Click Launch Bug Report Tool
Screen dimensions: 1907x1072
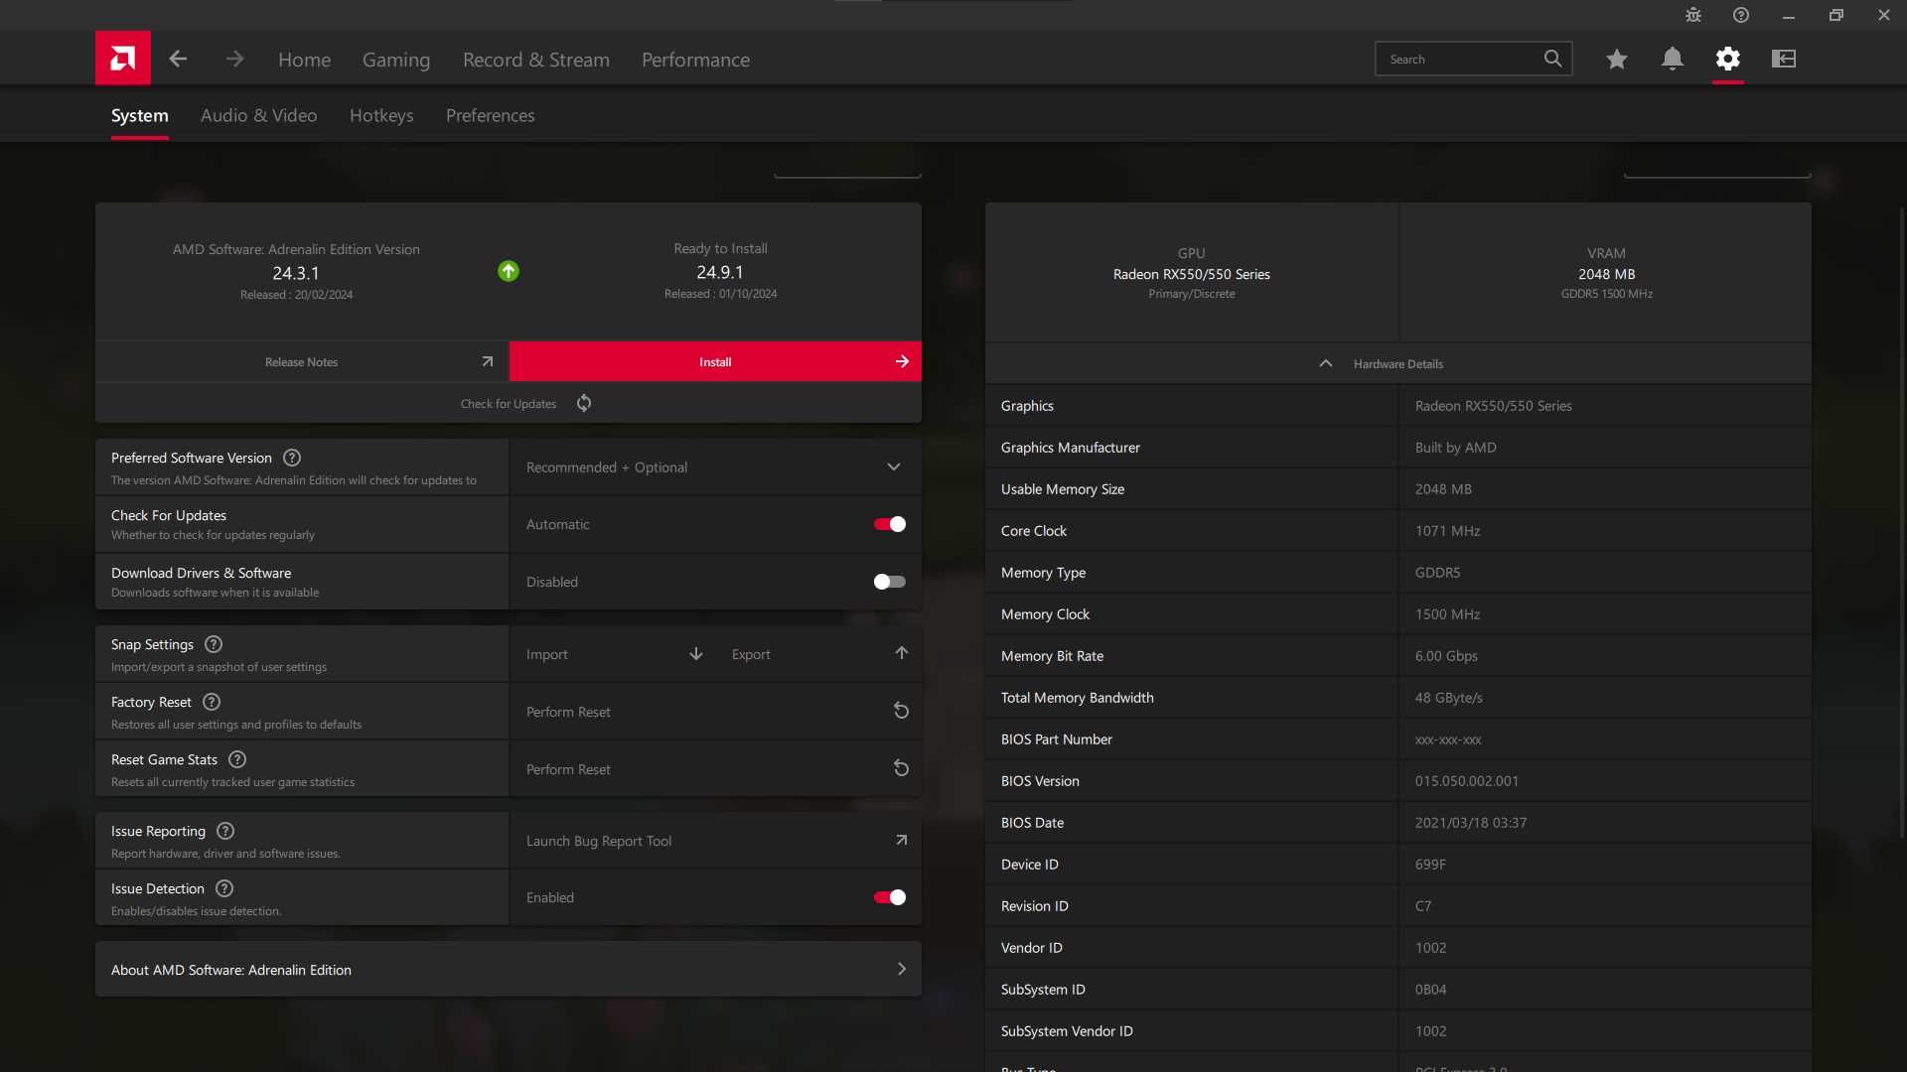coord(599,841)
